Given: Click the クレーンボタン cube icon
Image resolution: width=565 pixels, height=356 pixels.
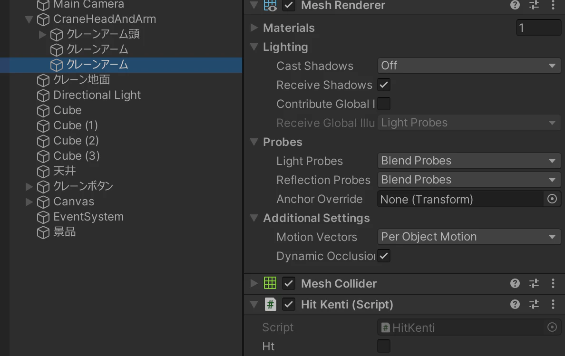Looking at the screenshot, I should (43, 187).
